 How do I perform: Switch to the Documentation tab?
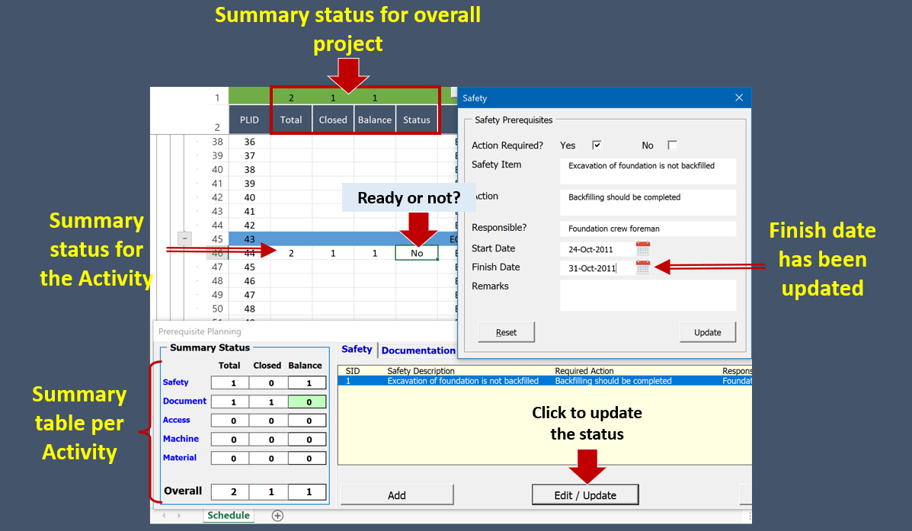pos(418,350)
